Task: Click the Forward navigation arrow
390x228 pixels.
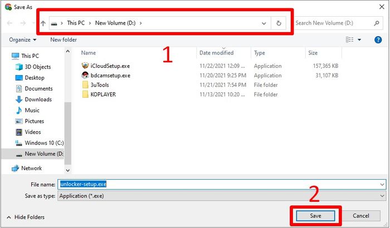Action: pos(23,23)
